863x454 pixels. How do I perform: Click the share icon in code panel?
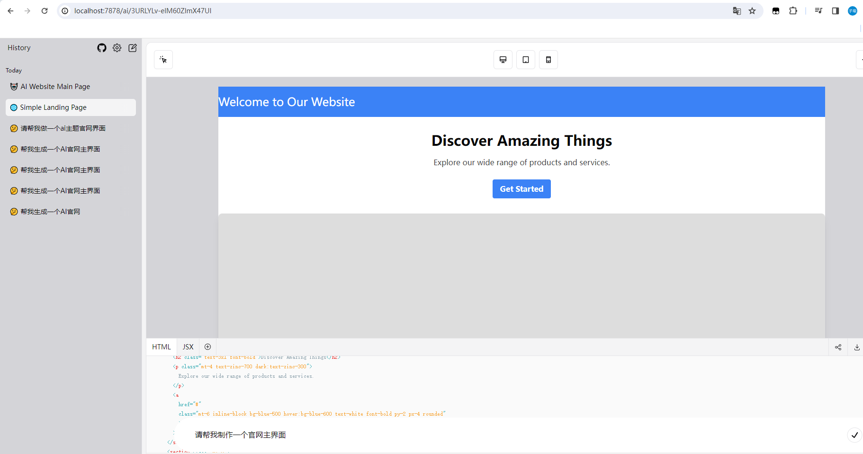(838, 347)
